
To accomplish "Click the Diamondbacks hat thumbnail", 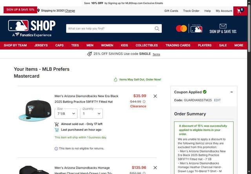I will tap(35, 111).
